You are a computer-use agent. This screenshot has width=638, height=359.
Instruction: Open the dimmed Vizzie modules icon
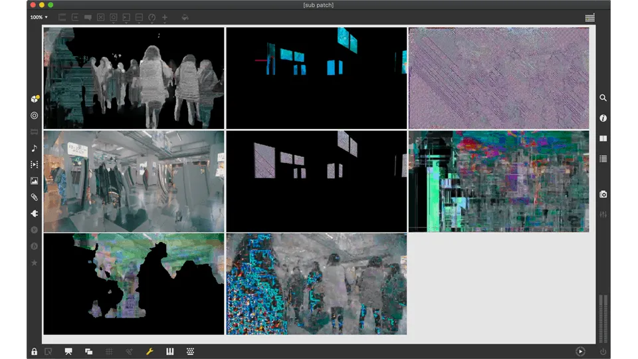[34, 230]
